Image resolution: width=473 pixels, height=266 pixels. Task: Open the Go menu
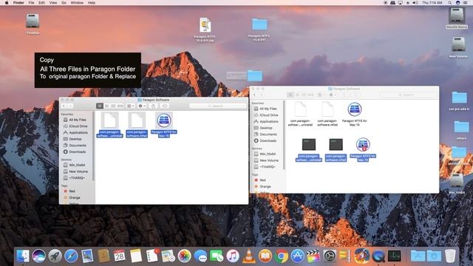64,3
